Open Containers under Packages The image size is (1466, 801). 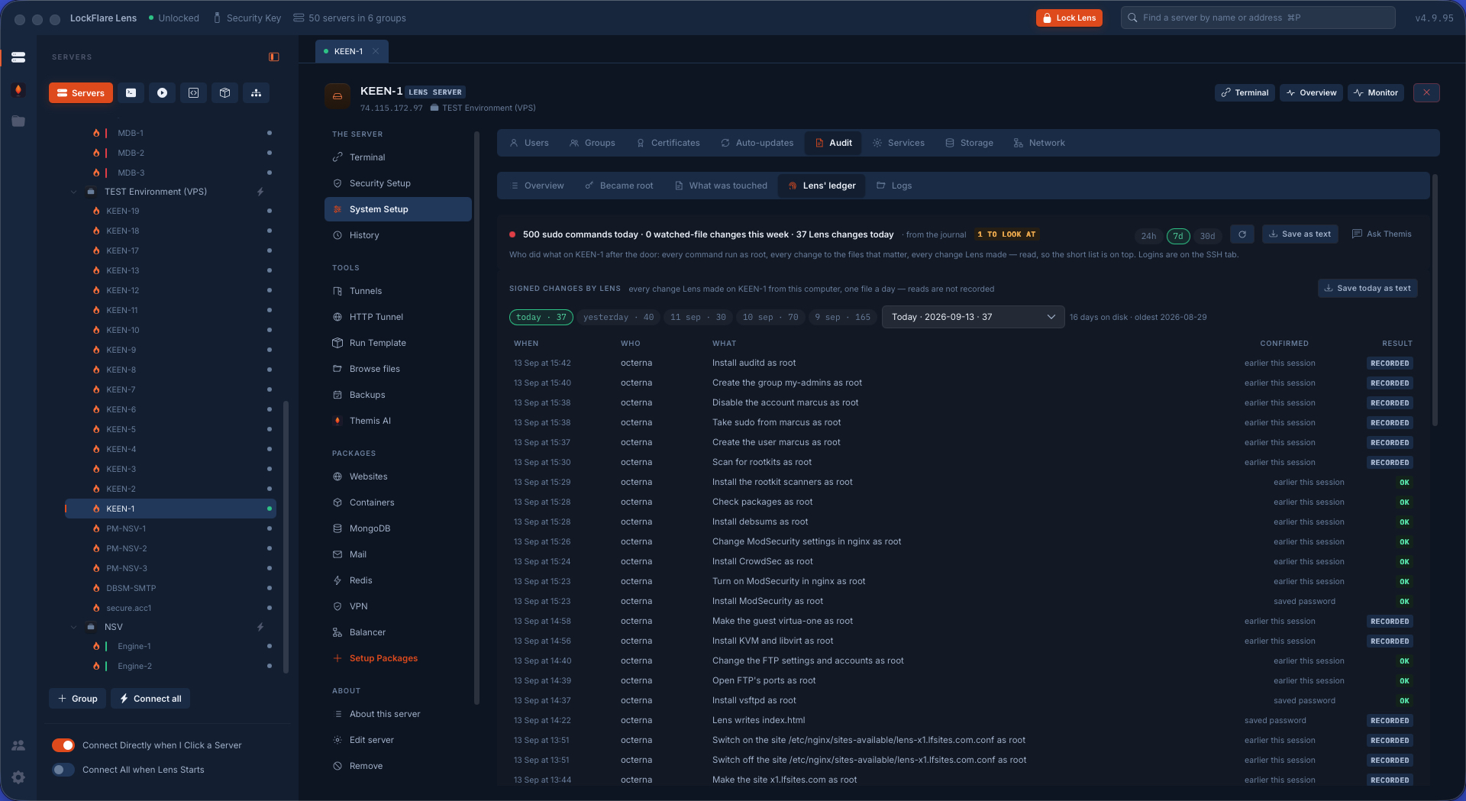[398, 502]
